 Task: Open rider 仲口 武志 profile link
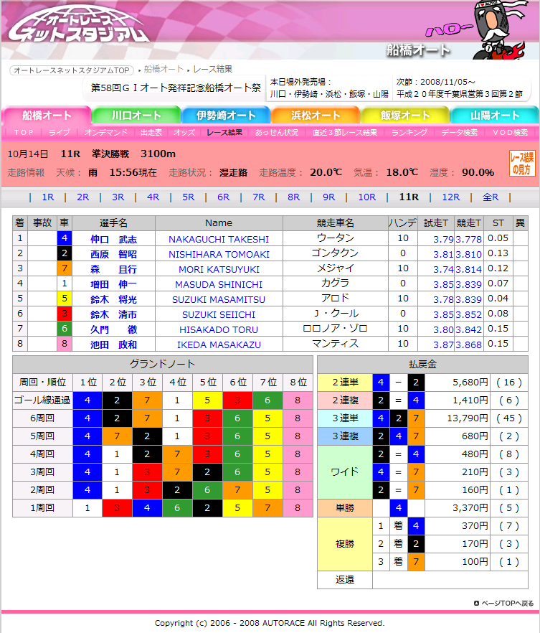pos(113,240)
